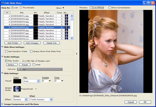The width and height of the screenshot is (156, 107).
Task: Click BG color swatch for 20080628001.jpg
Action: (x=36, y=16)
